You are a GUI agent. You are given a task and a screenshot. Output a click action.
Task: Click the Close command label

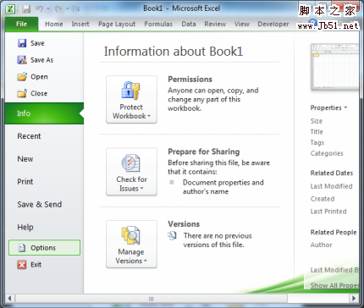[39, 93]
